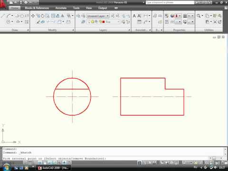
Task: Click Match Properties in Properties panel
Action: tap(167, 16)
